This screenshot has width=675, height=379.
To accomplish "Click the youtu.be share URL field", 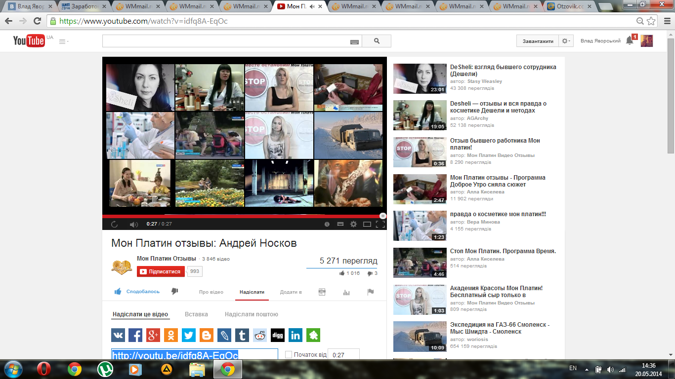I will [195, 355].
